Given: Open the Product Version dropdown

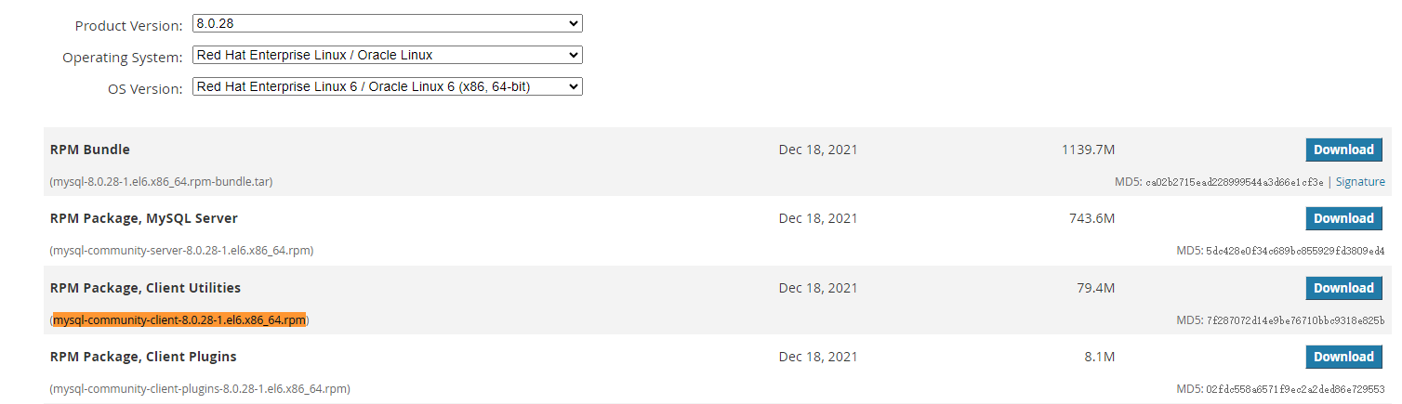Looking at the screenshot, I should coord(387,23).
